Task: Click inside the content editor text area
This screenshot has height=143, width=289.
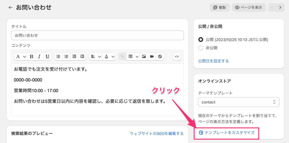Action: tap(97, 90)
